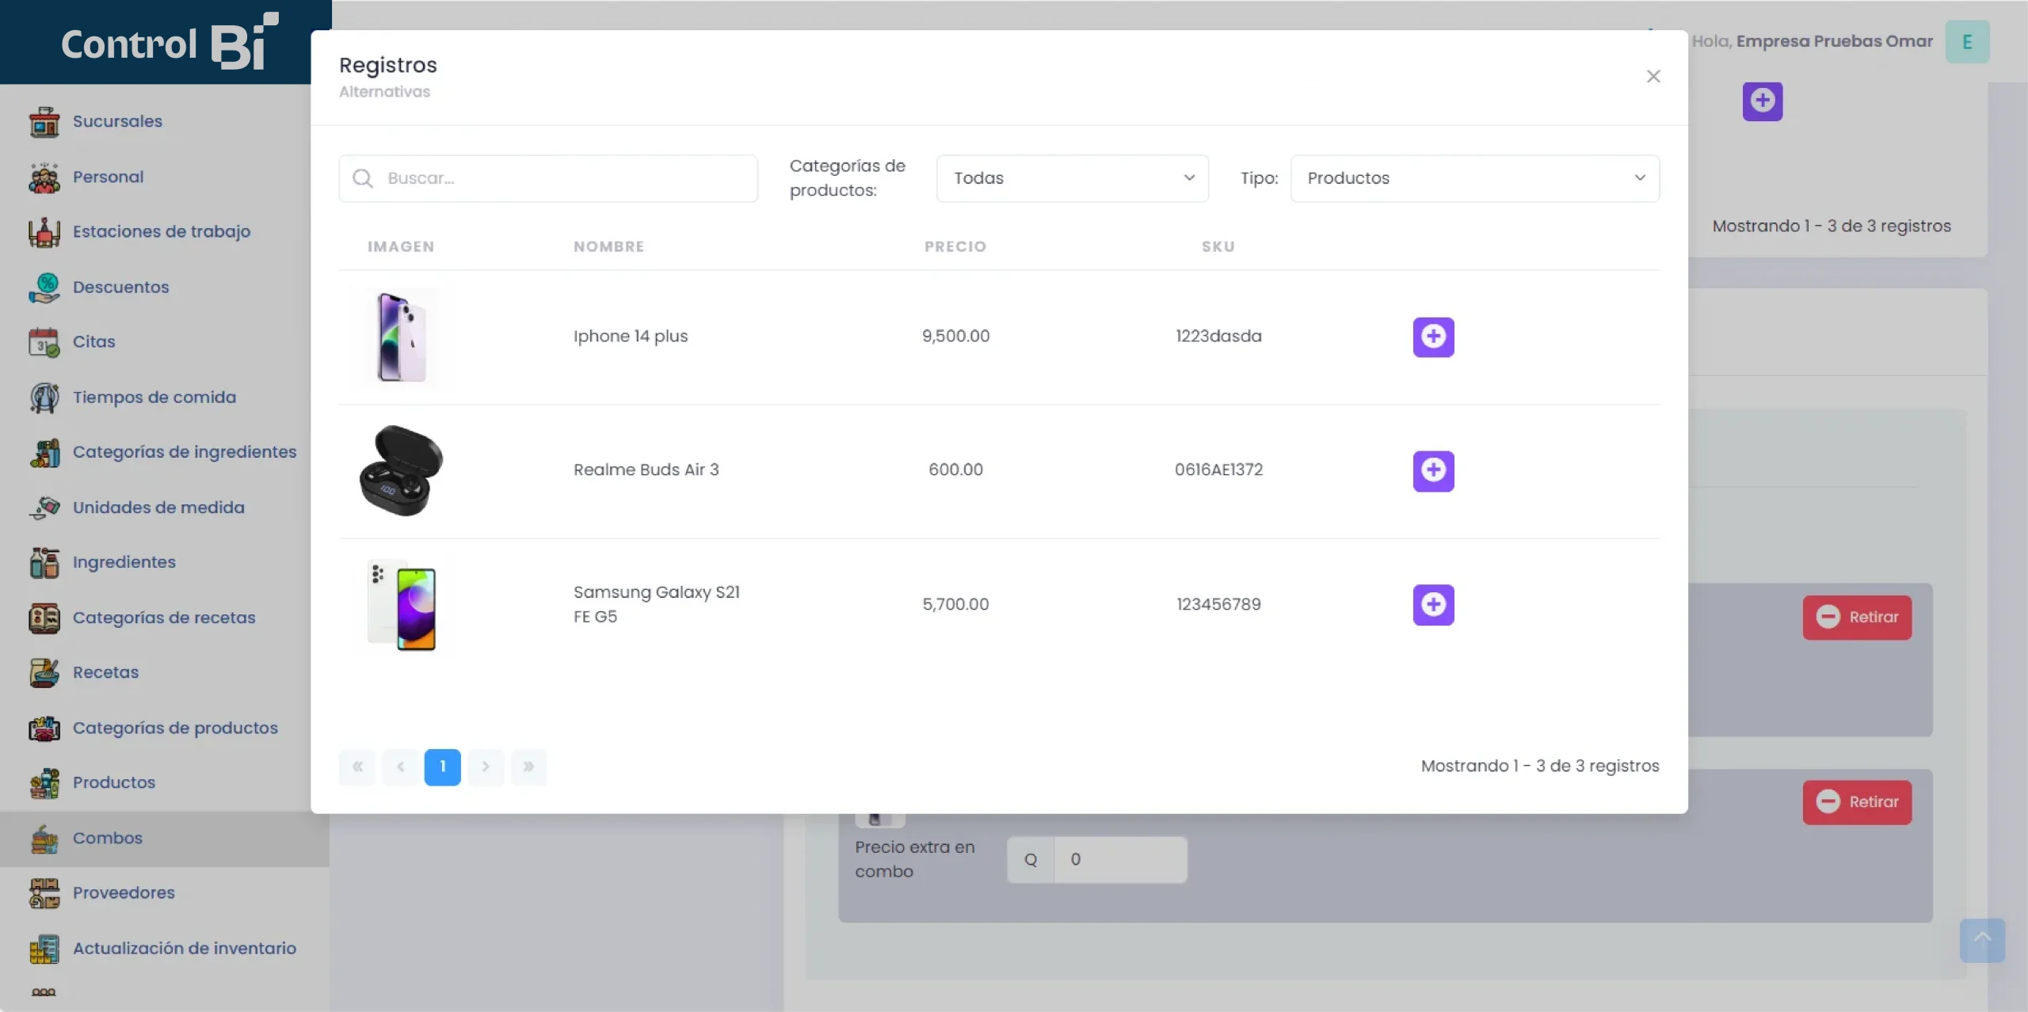This screenshot has height=1012, width=2028.
Task: Add Realme Buds Air 3 with plus button
Action: tap(1433, 470)
